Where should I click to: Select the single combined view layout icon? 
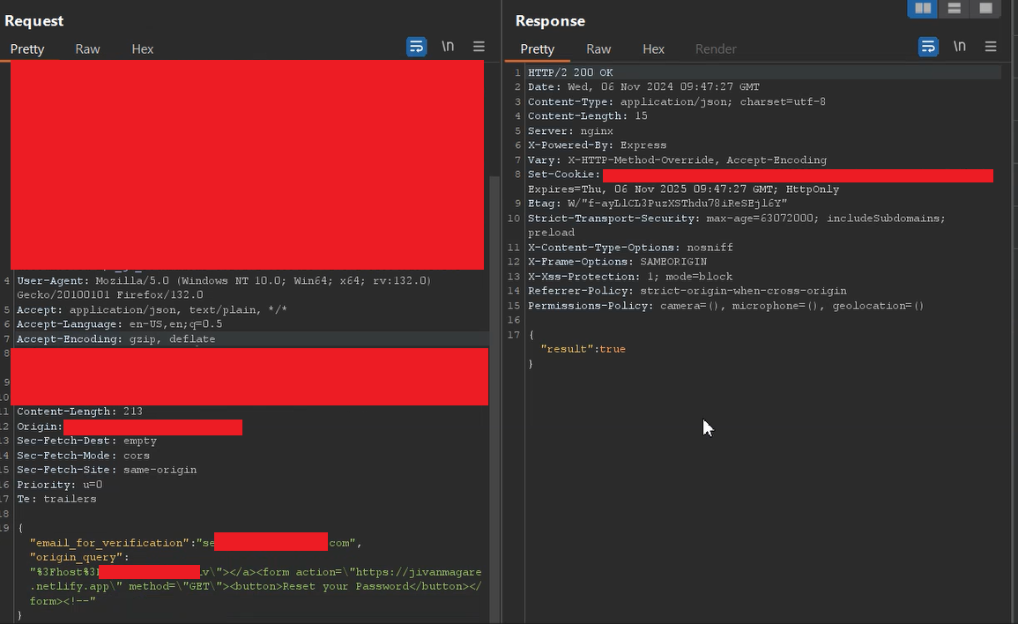[985, 9]
